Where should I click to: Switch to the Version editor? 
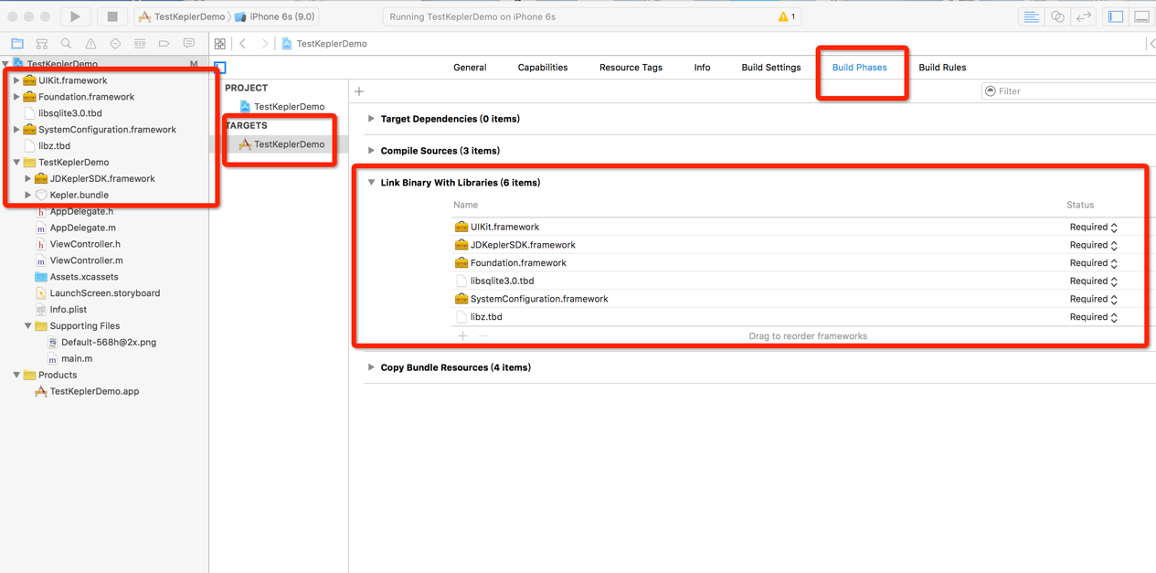click(1084, 16)
